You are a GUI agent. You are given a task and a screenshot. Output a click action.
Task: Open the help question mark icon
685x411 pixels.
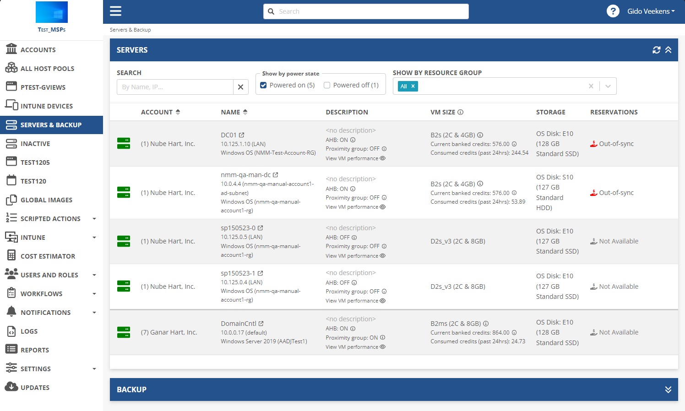[613, 11]
